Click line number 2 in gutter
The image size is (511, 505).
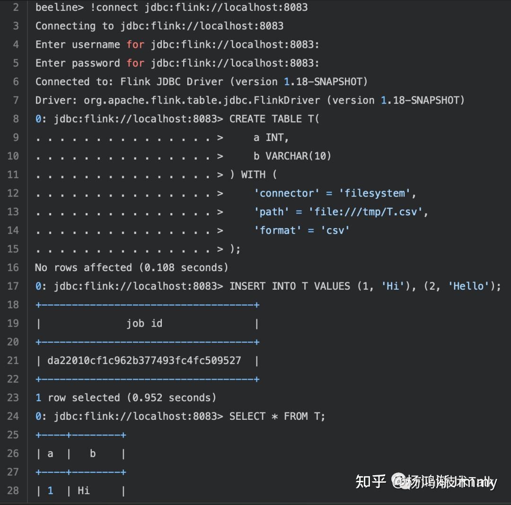pos(16,7)
